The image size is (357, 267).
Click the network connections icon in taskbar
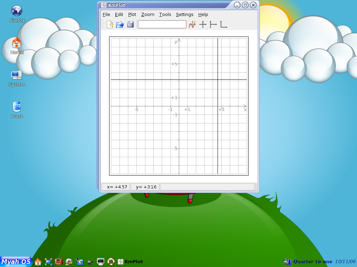point(48,262)
